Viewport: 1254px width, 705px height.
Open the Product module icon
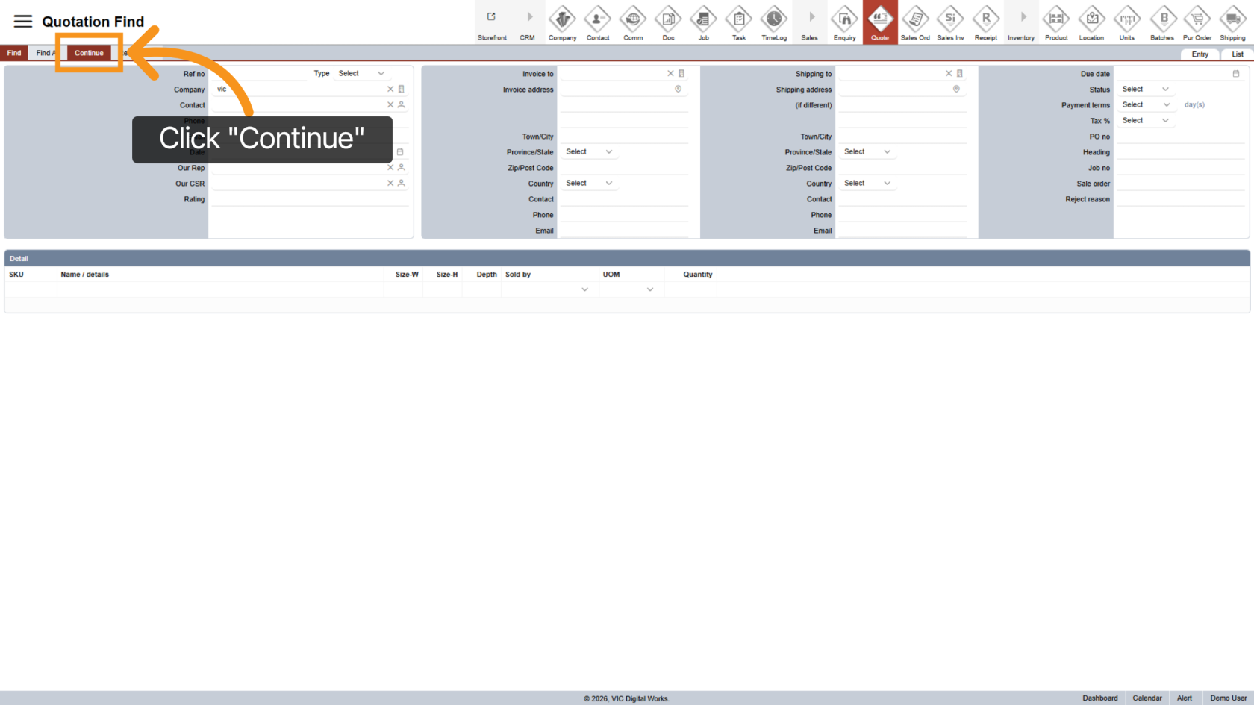1055,22
